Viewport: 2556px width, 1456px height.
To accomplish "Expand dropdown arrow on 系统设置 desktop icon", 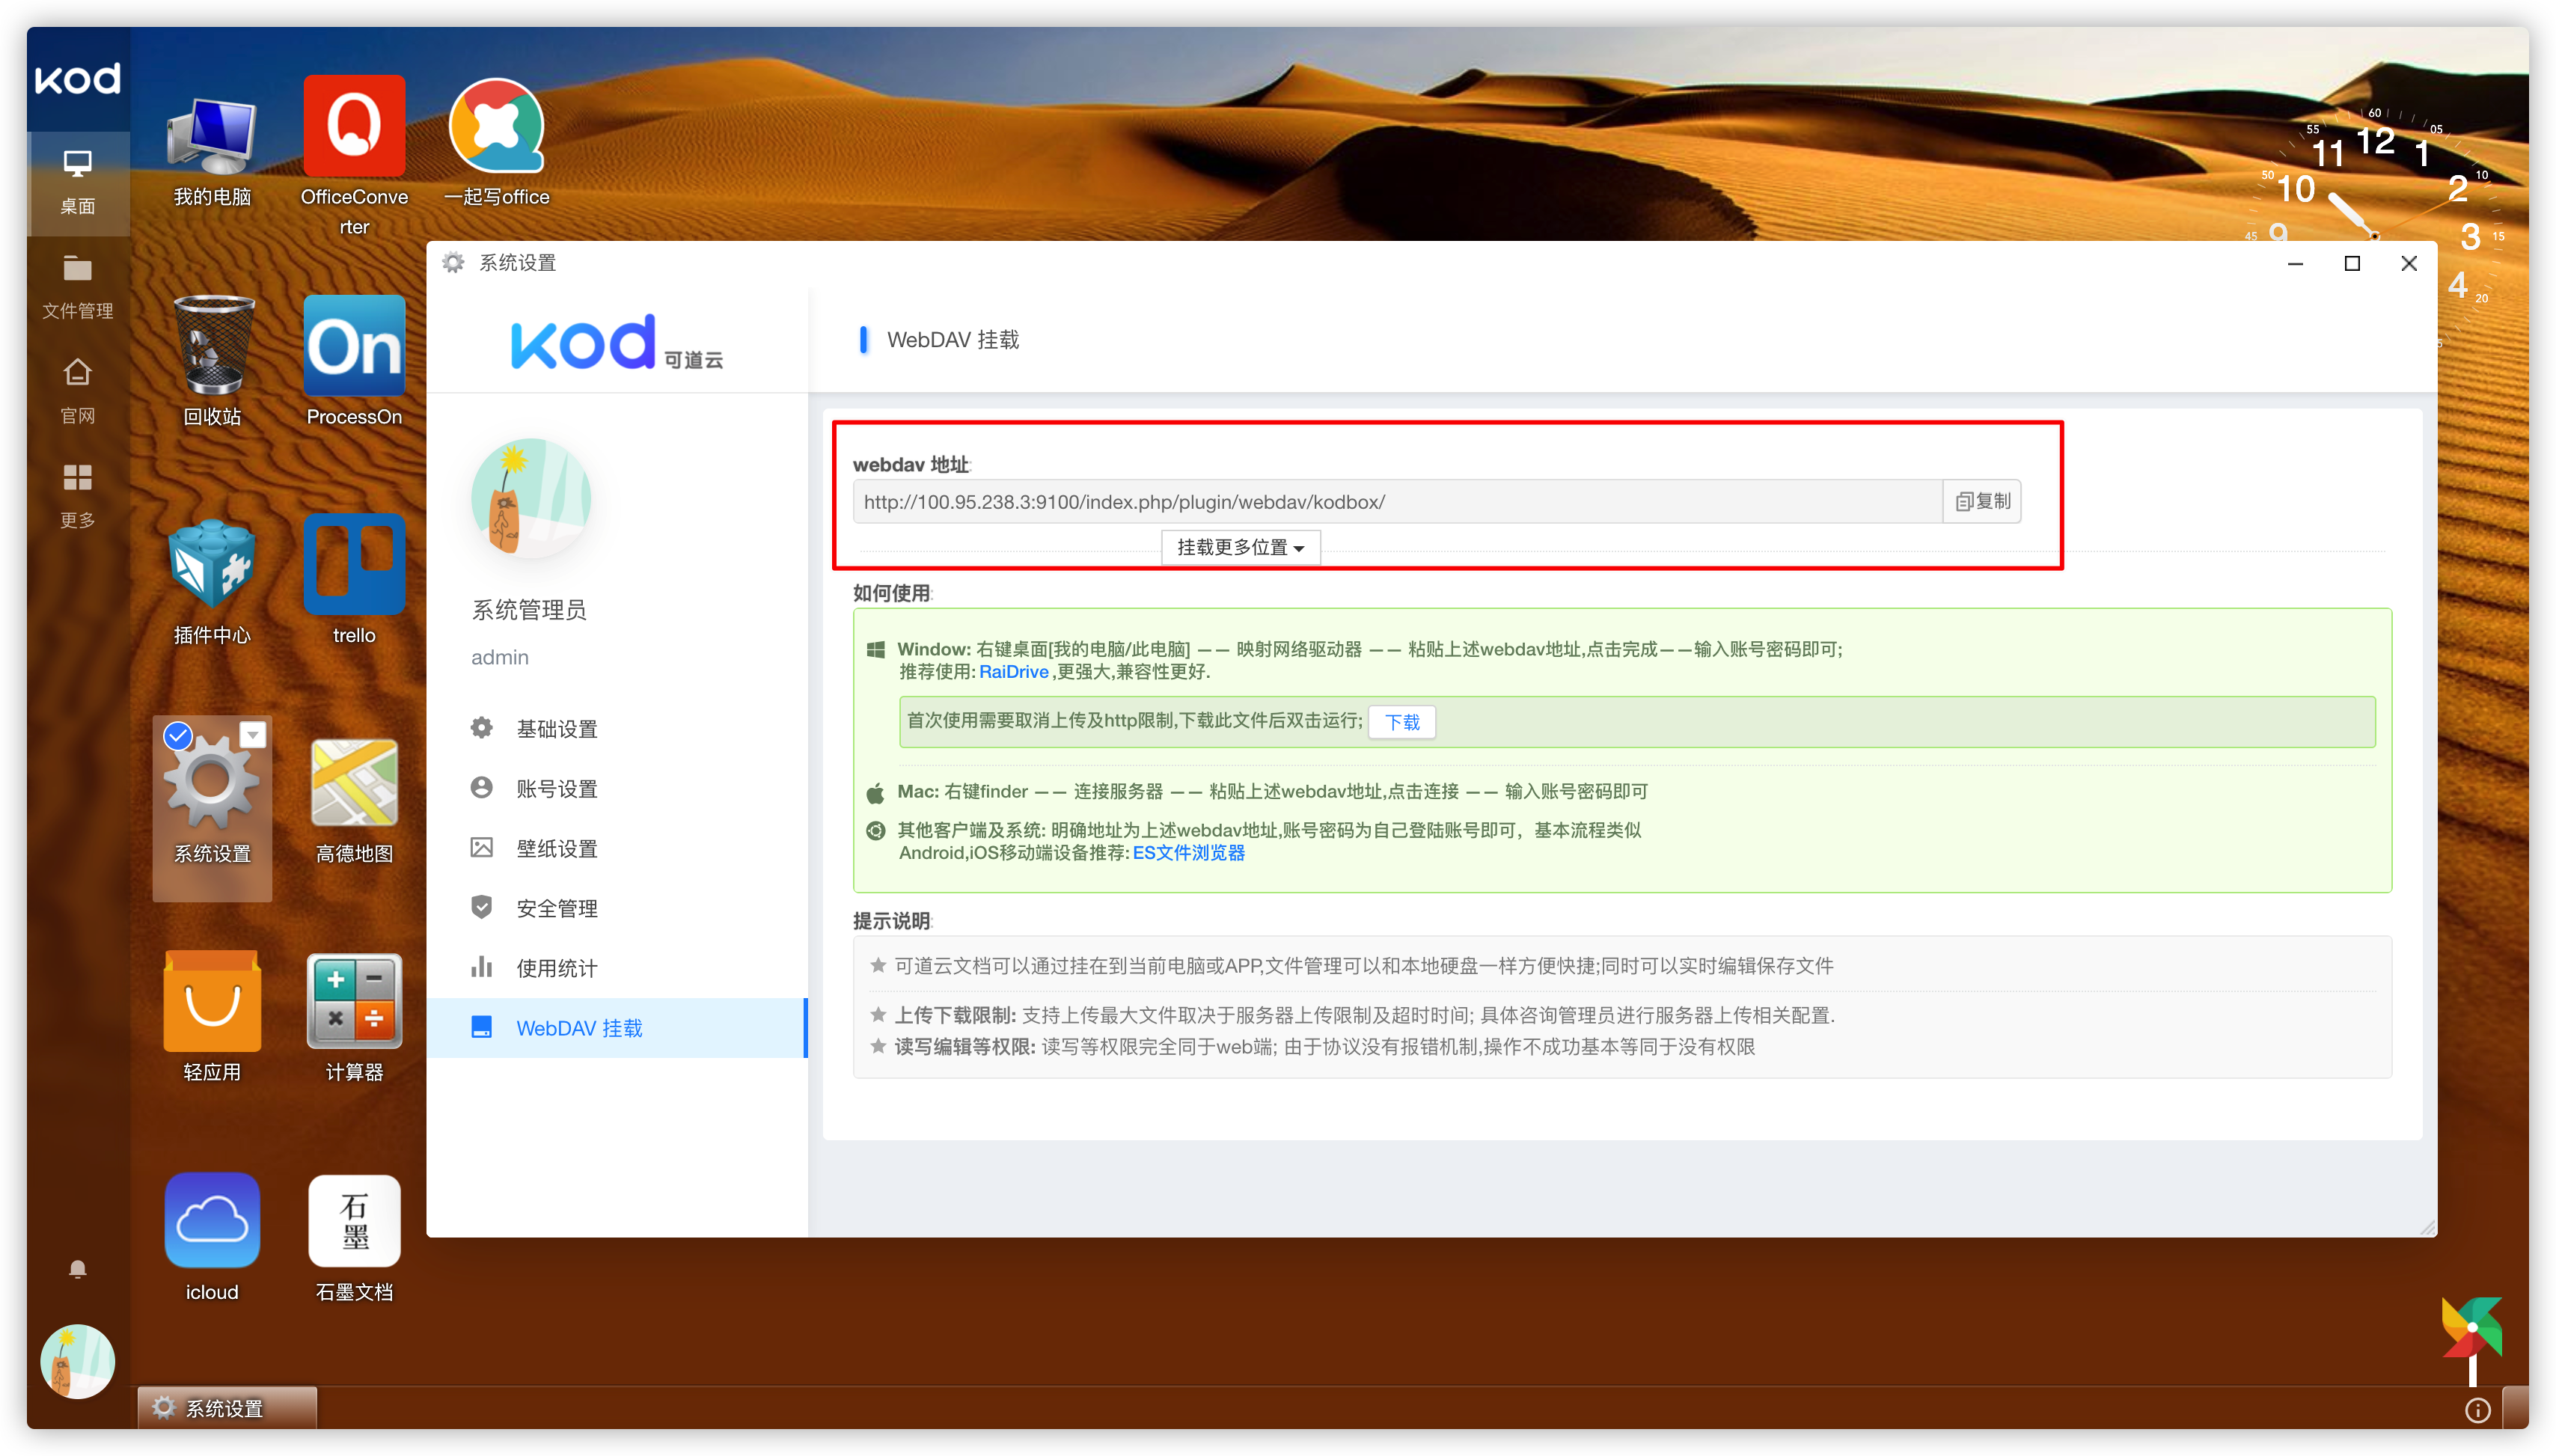I will 253,735.
